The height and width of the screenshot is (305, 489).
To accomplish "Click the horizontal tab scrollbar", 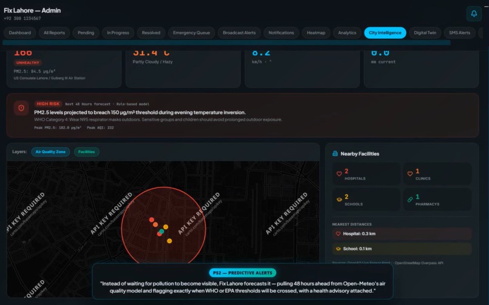I will tap(226, 42).
